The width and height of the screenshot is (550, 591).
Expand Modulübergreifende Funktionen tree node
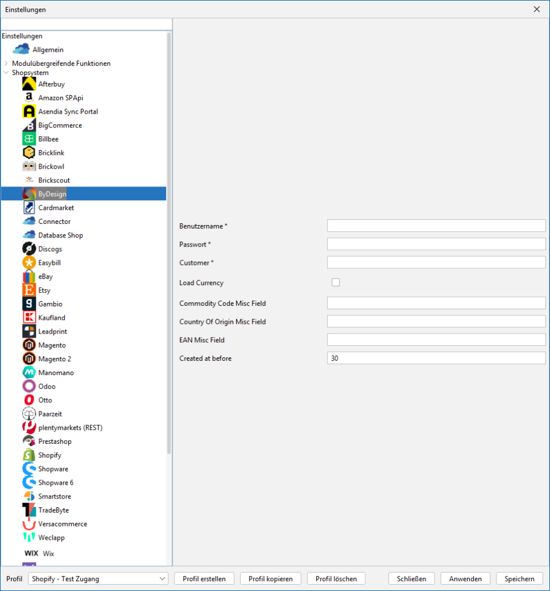point(6,63)
